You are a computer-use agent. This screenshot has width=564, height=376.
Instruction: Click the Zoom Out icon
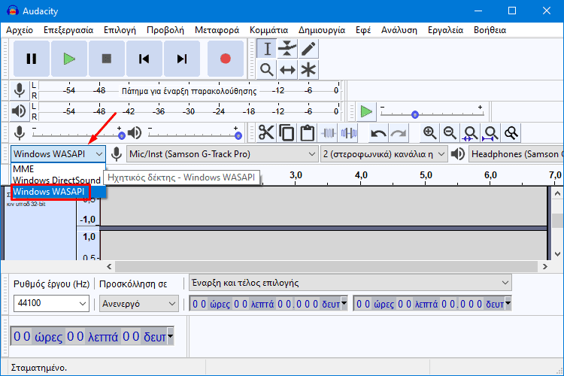tap(450, 133)
